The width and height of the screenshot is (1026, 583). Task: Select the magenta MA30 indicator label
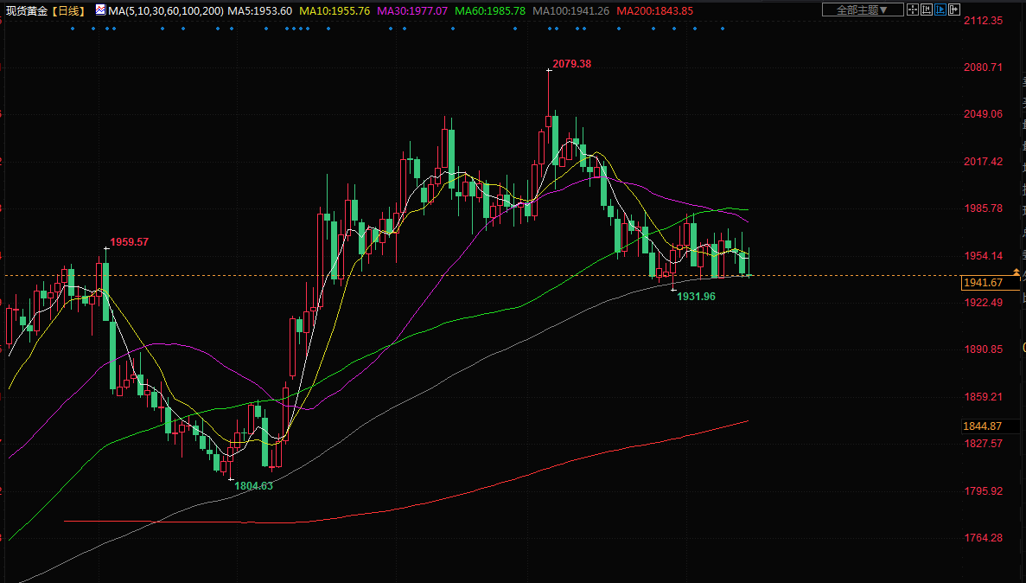click(x=412, y=10)
